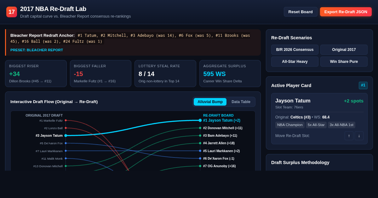Click #3 Bam Adebayo (+11) on the re-draft board

[x=220, y=135]
